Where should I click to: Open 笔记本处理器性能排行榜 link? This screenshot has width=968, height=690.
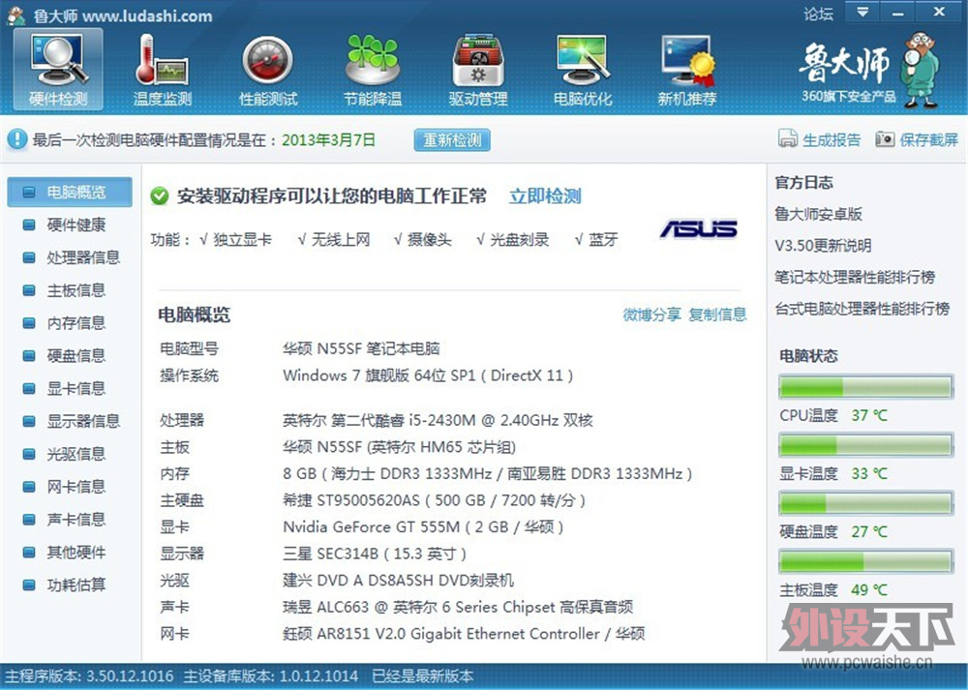(x=855, y=277)
